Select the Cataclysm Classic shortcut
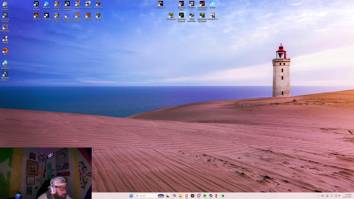 tap(57, 17)
